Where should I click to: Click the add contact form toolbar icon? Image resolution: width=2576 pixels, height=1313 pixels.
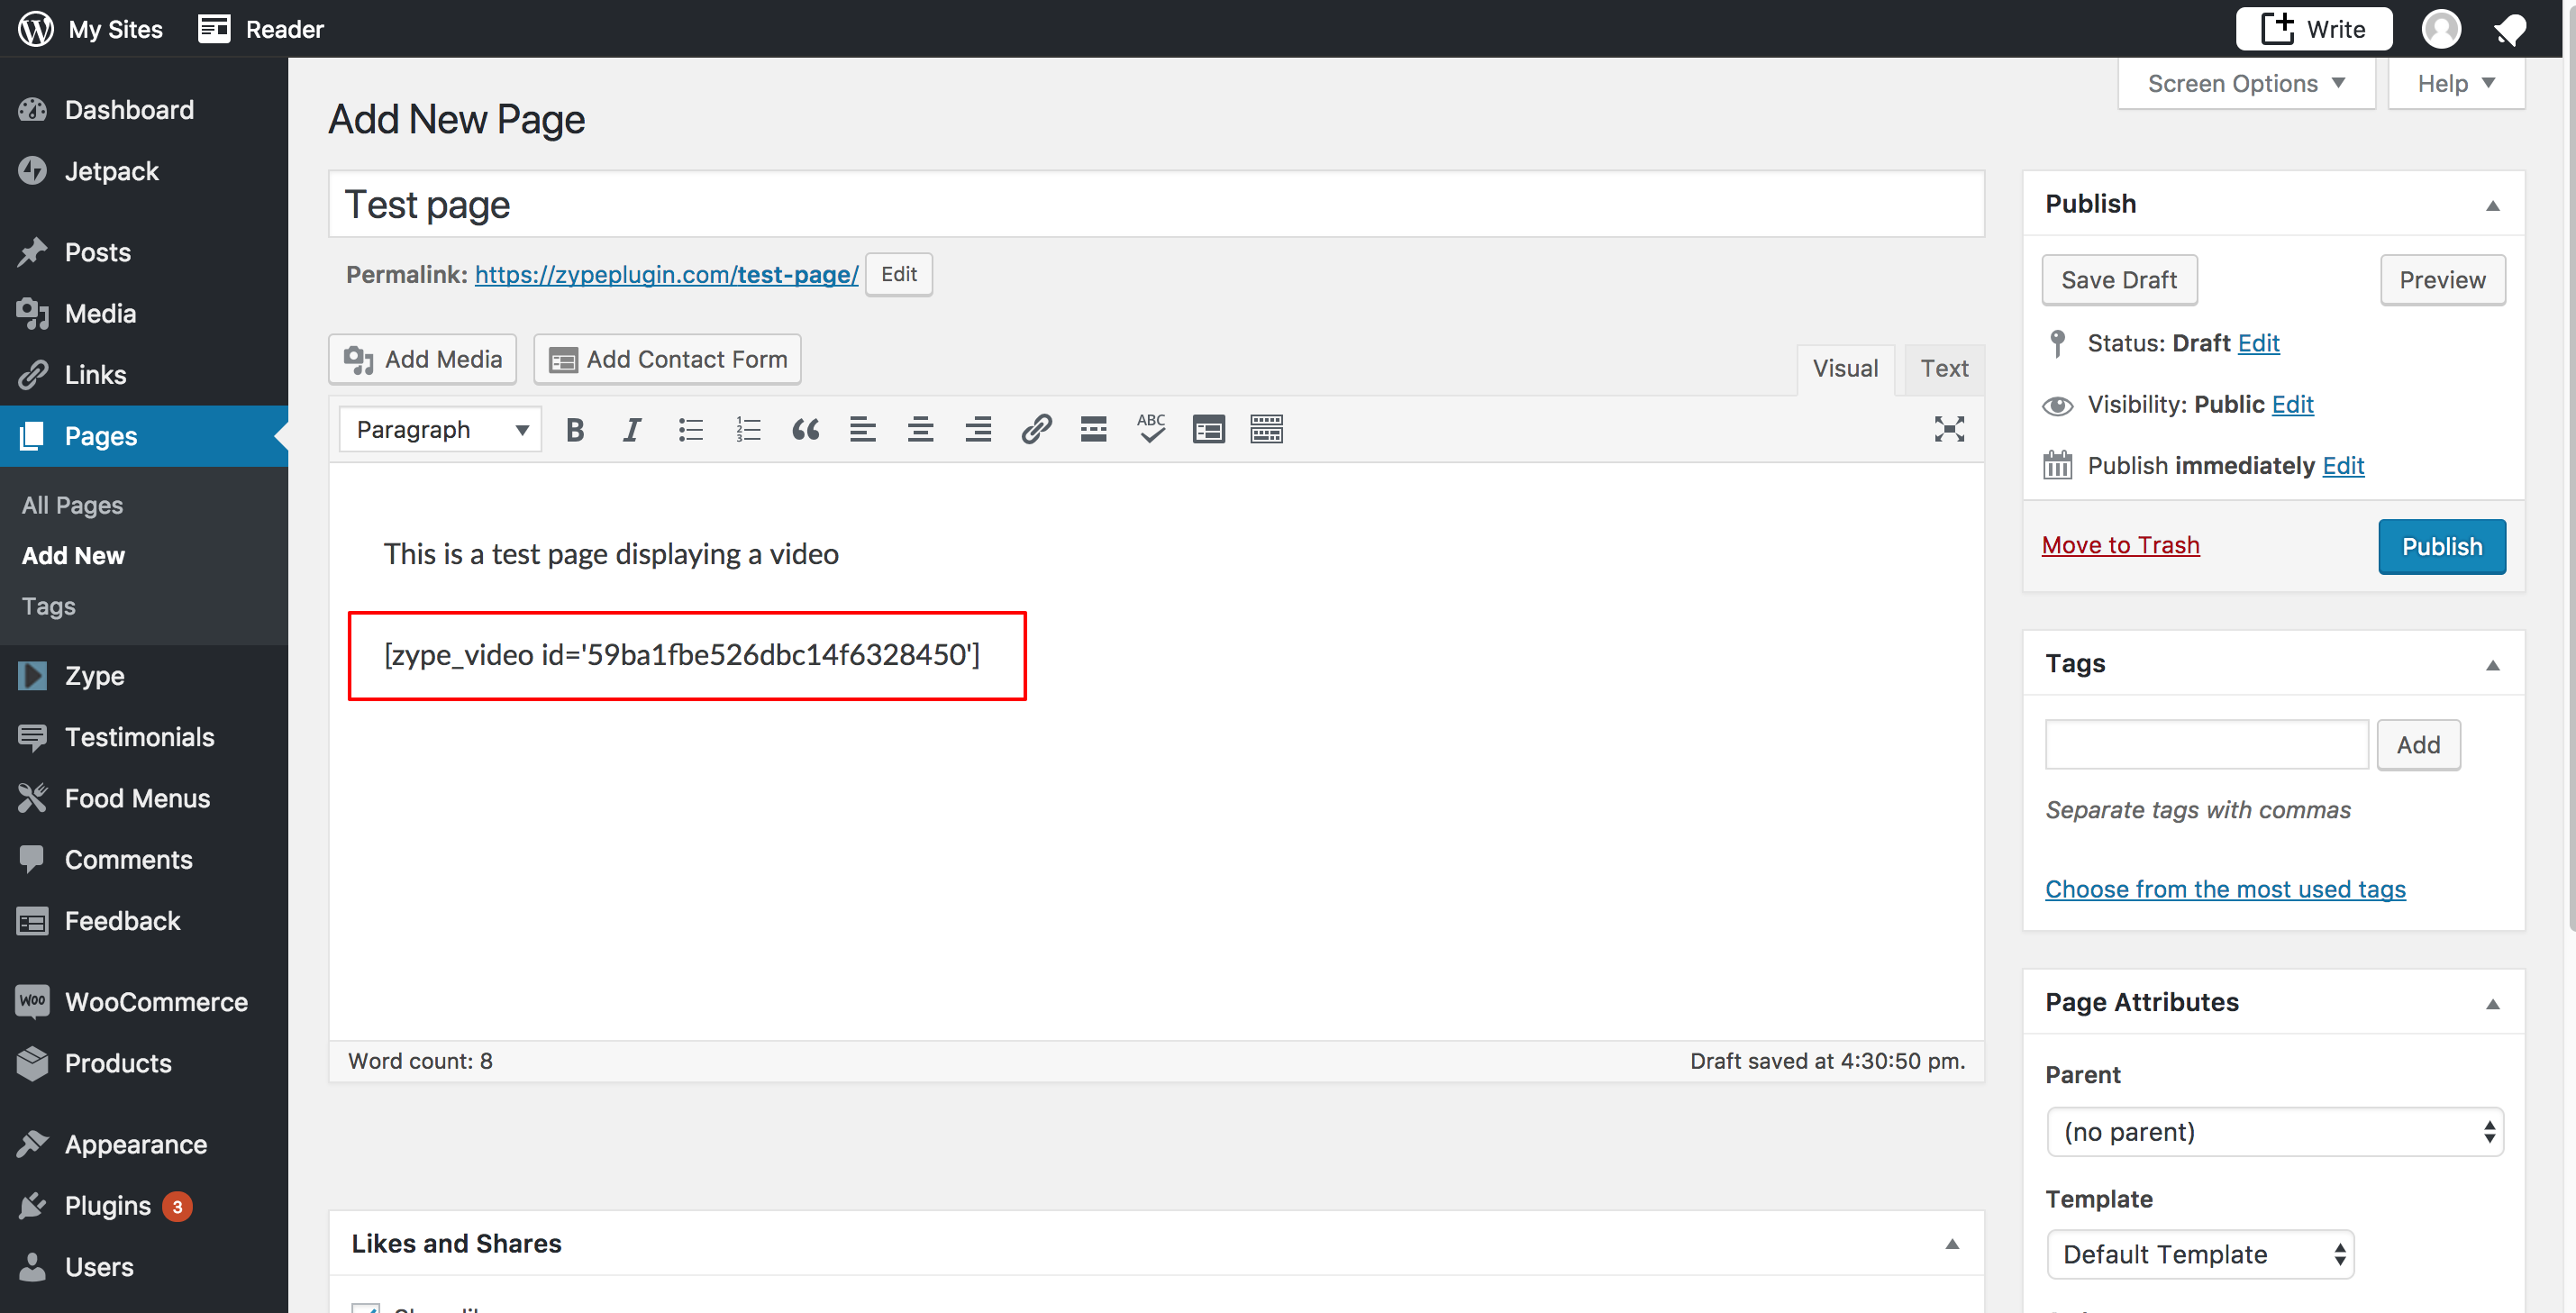point(1209,430)
